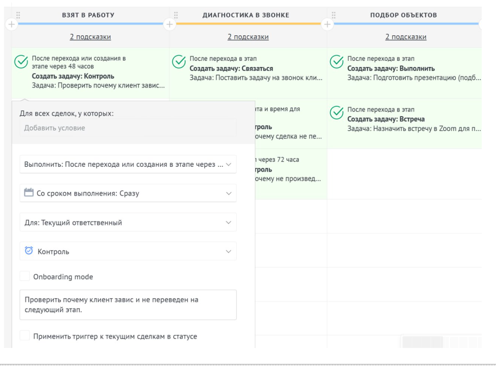Click alarm clock icon next to Контроль
This screenshot has width=496, height=367.
tap(29, 251)
